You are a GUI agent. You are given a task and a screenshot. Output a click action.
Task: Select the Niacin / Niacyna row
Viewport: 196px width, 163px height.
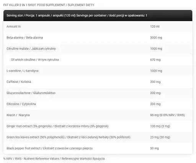98,115
